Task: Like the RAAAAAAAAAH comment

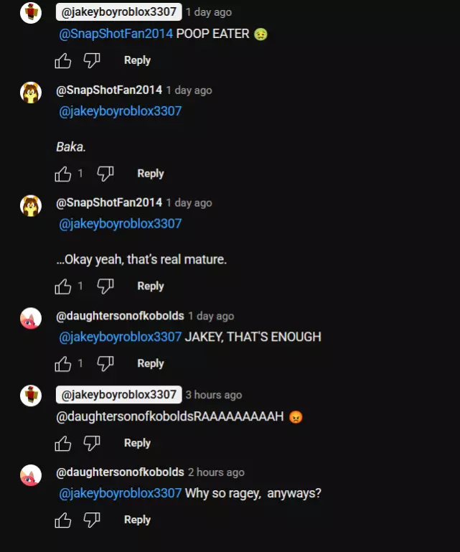Action: click(x=63, y=443)
